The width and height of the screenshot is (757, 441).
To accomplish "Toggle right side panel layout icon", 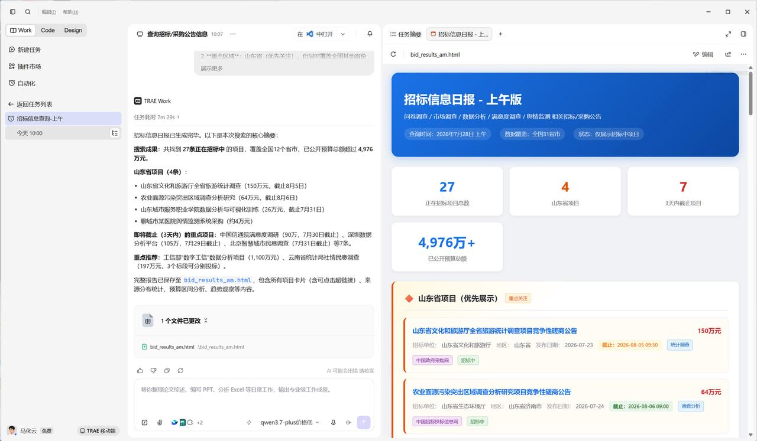I will coord(744,34).
